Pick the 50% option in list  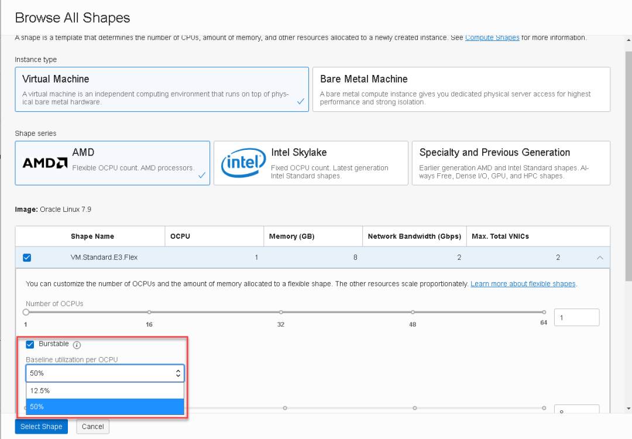point(105,407)
